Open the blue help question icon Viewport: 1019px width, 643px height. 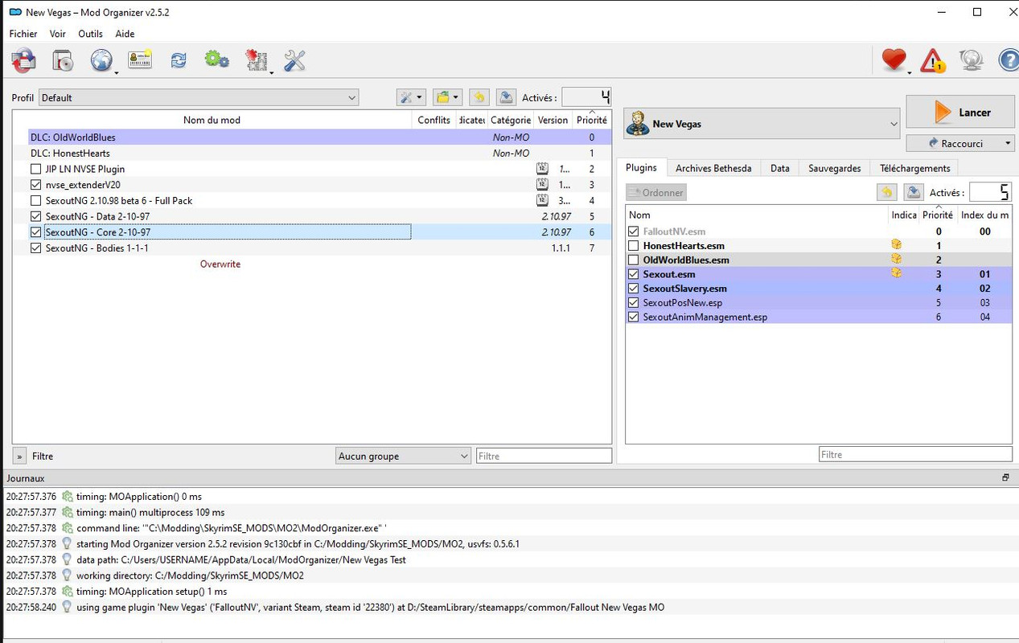1009,60
